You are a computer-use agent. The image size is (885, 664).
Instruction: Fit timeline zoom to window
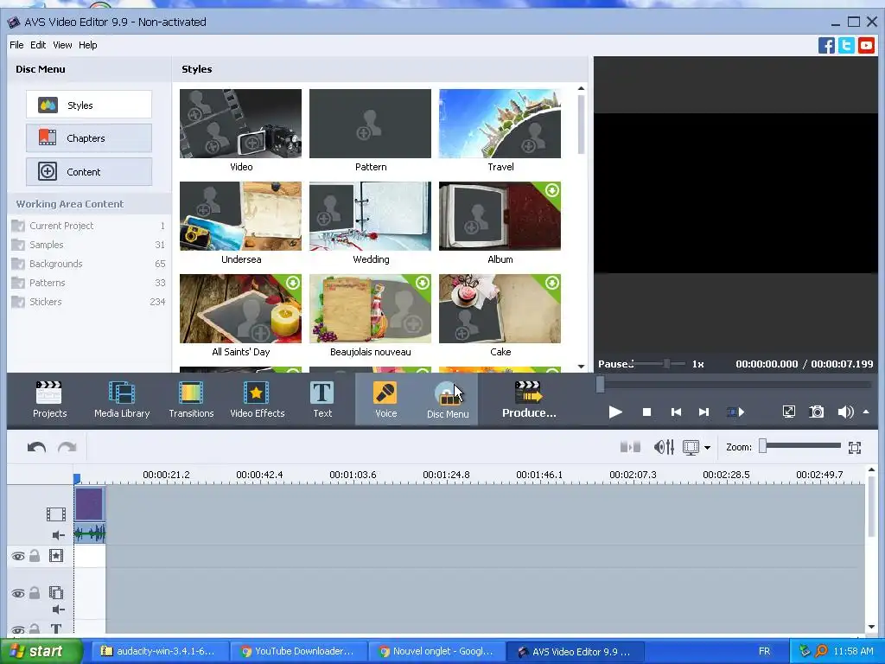(x=855, y=447)
